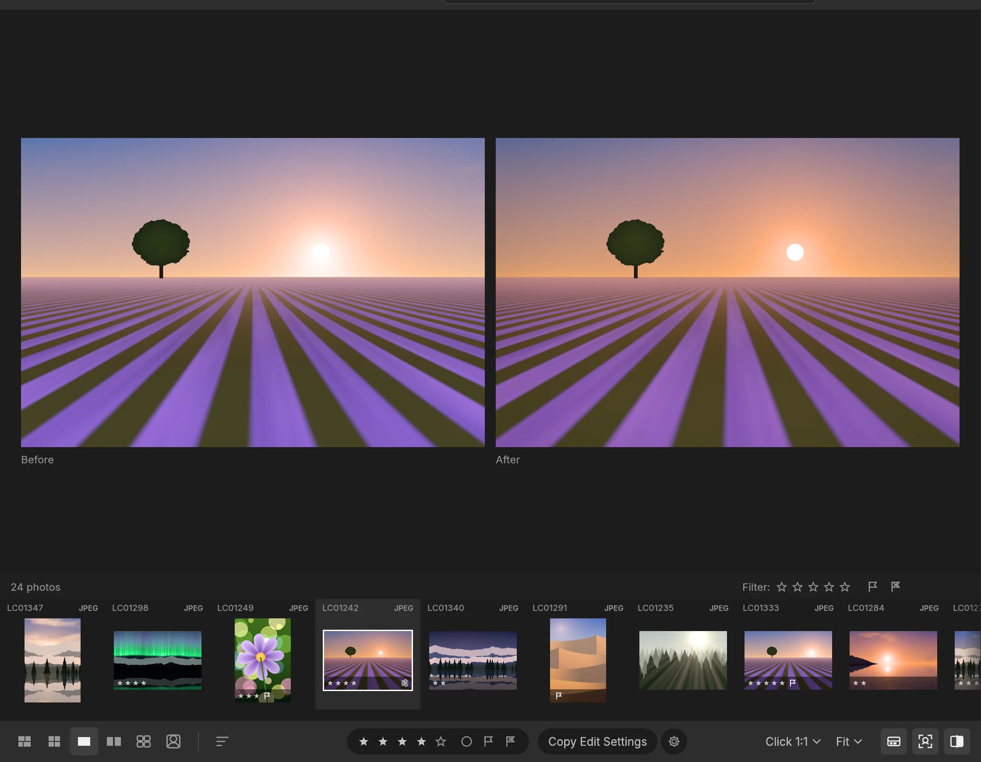Toggle the filmstrip visibility icon

click(894, 741)
